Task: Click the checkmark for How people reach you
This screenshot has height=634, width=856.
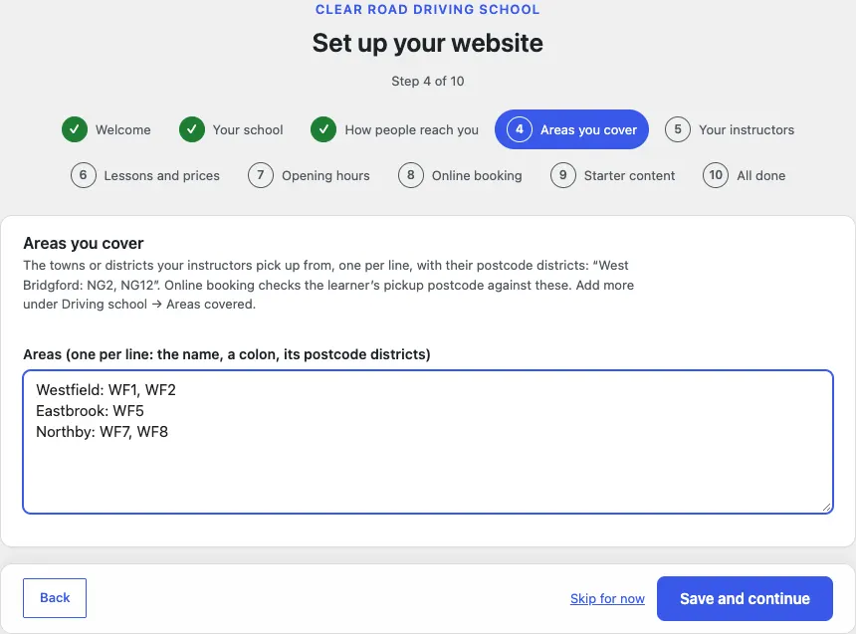Action: coord(323,130)
